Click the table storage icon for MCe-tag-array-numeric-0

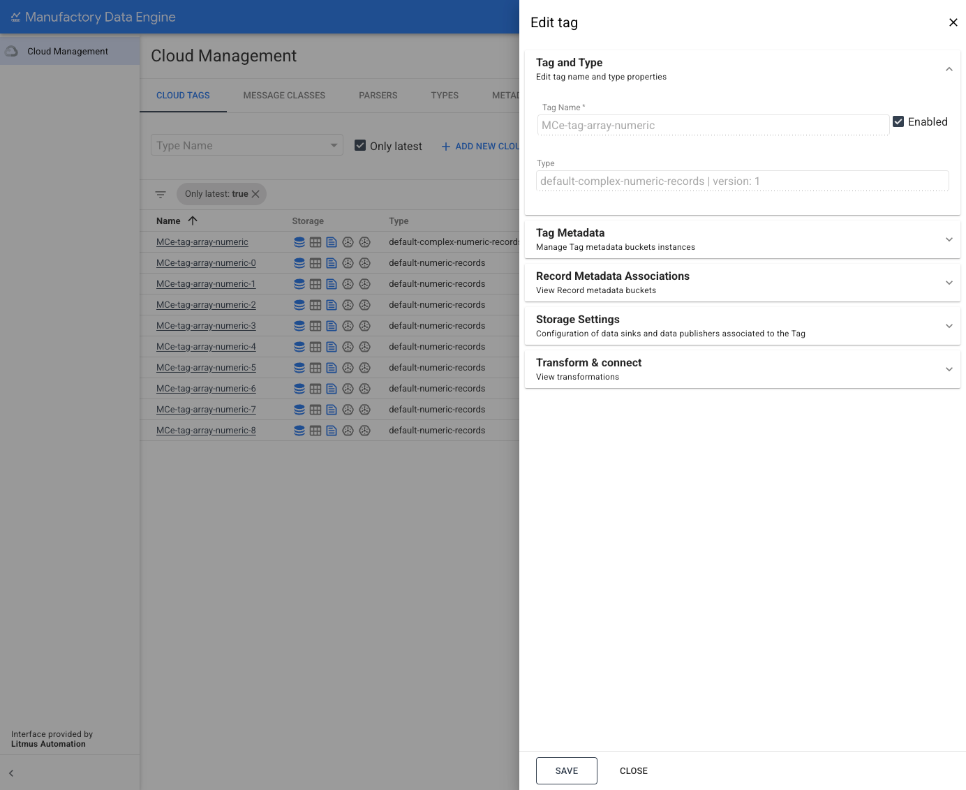315,262
